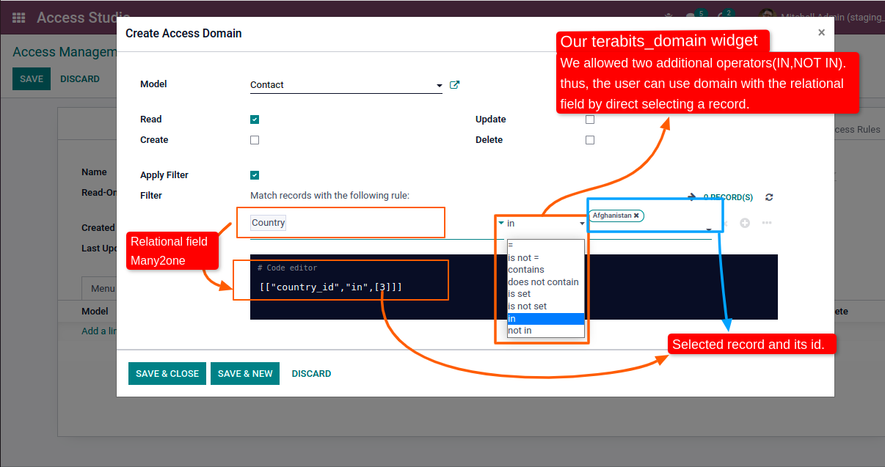
Task: Close the Create Access Domain dialog
Action: tap(821, 32)
